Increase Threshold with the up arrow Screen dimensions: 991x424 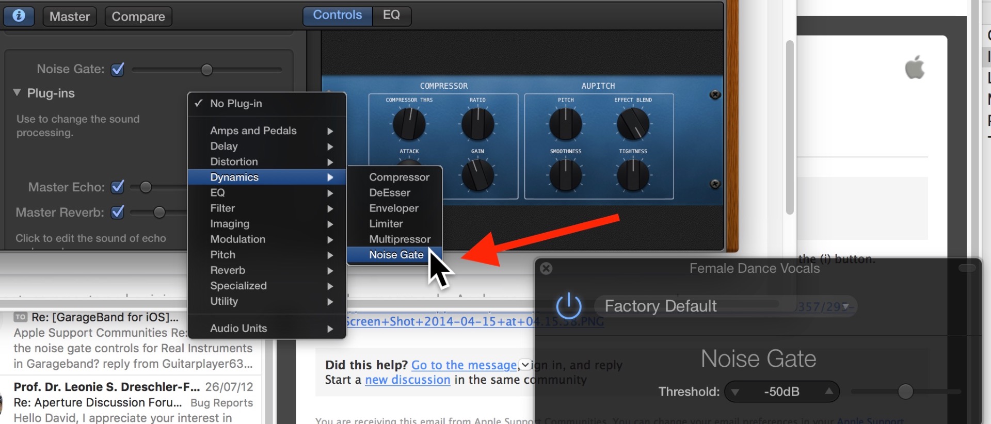tap(829, 392)
